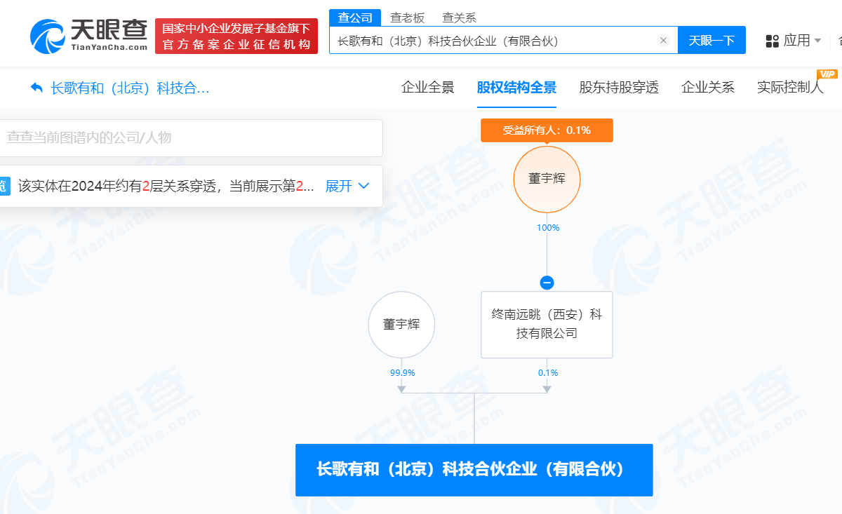This screenshot has width=842, height=514.
Task: Select the 终南远眺（西安）科技有限公司 node
Action: (547, 325)
